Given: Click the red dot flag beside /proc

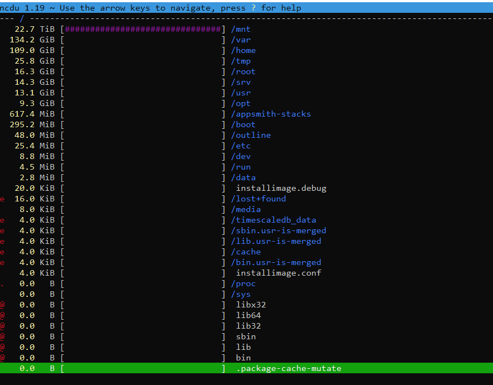Looking at the screenshot, I should 2,286.
